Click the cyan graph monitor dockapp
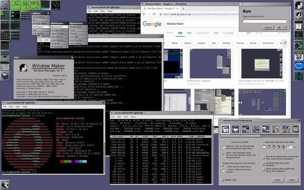The image size is (304, 190). point(46,5)
